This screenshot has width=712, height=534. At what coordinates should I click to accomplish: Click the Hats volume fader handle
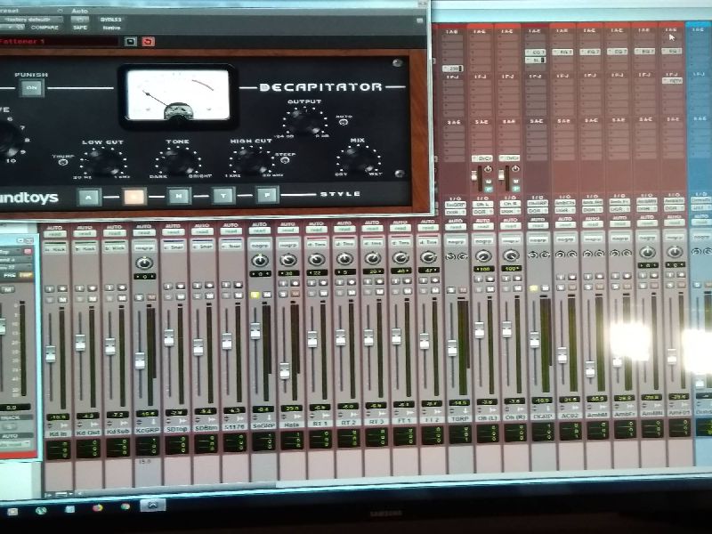click(x=285, y=371)
